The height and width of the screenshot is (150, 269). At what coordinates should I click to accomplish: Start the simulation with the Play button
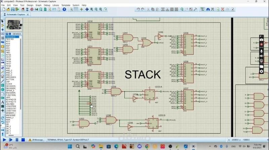[x=4, y=140]
